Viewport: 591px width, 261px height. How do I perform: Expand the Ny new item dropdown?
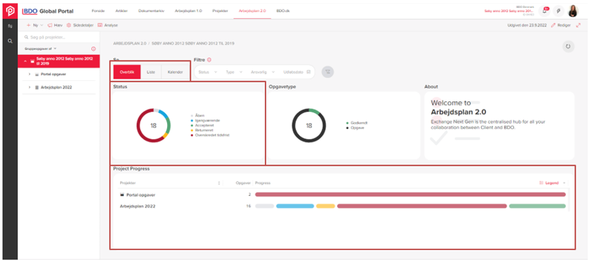pyautogui.click(x=35, y=25)
